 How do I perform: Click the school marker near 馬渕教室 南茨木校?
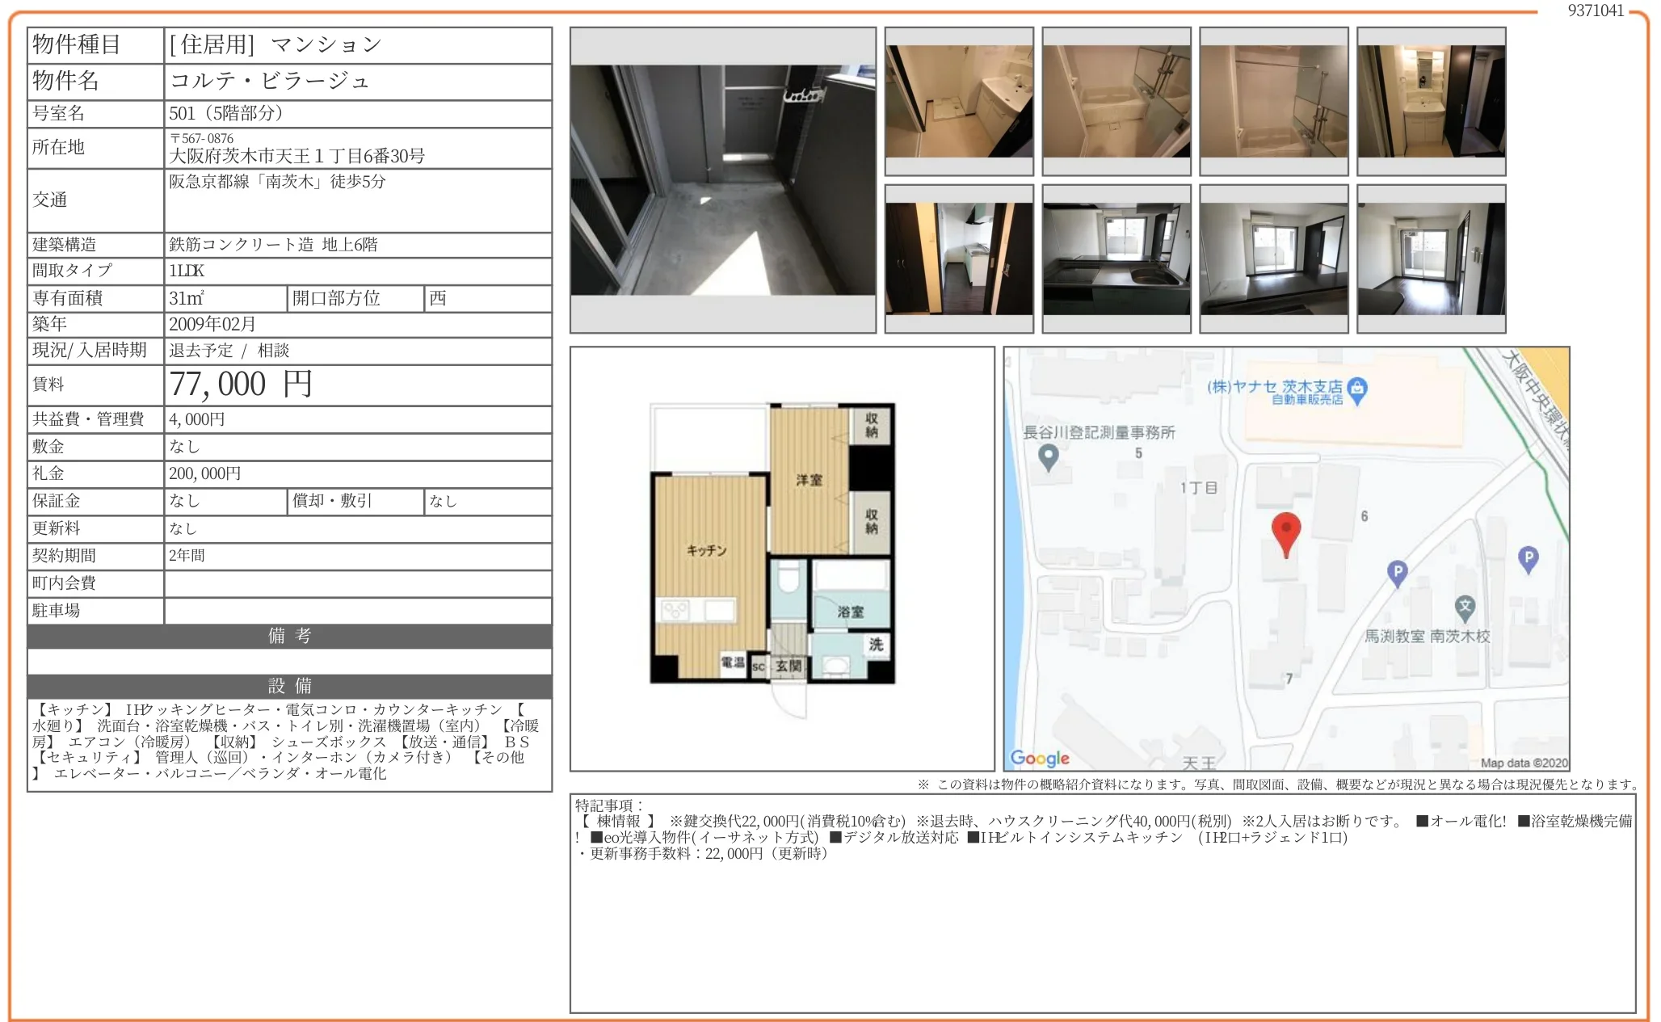1465,607
